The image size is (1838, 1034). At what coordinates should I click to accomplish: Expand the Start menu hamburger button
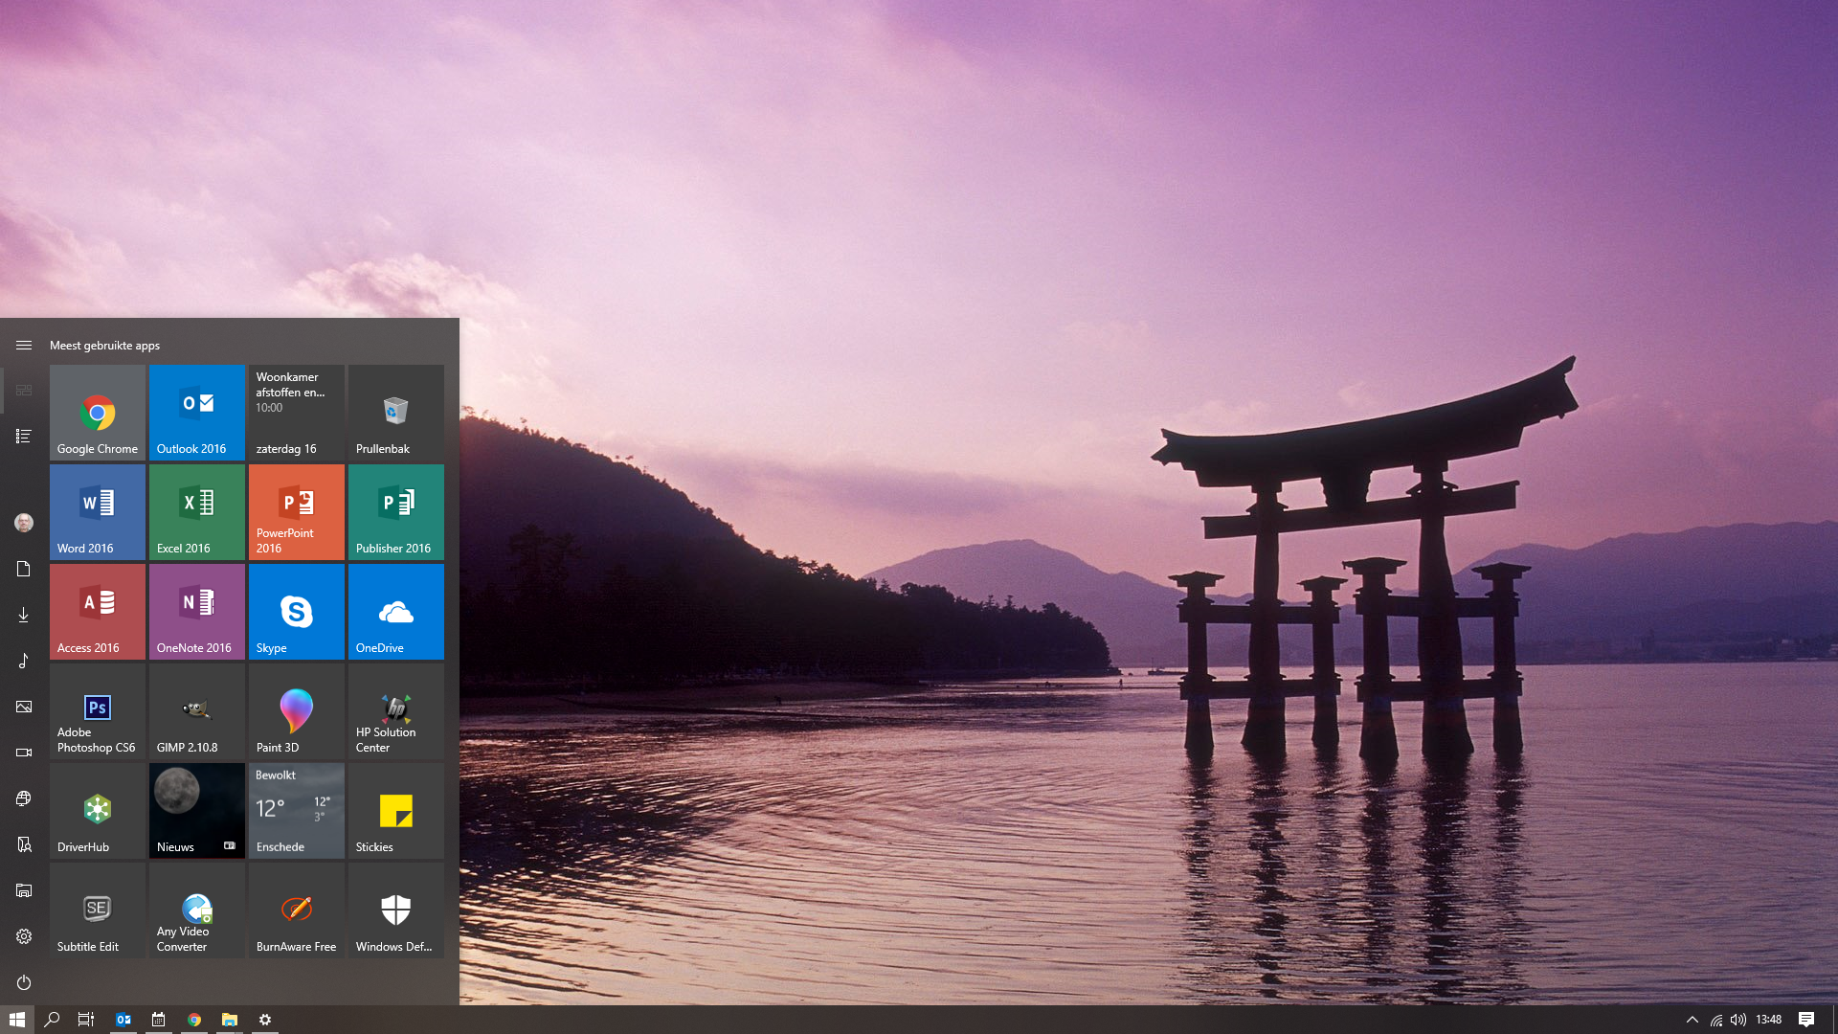(24, 346)
